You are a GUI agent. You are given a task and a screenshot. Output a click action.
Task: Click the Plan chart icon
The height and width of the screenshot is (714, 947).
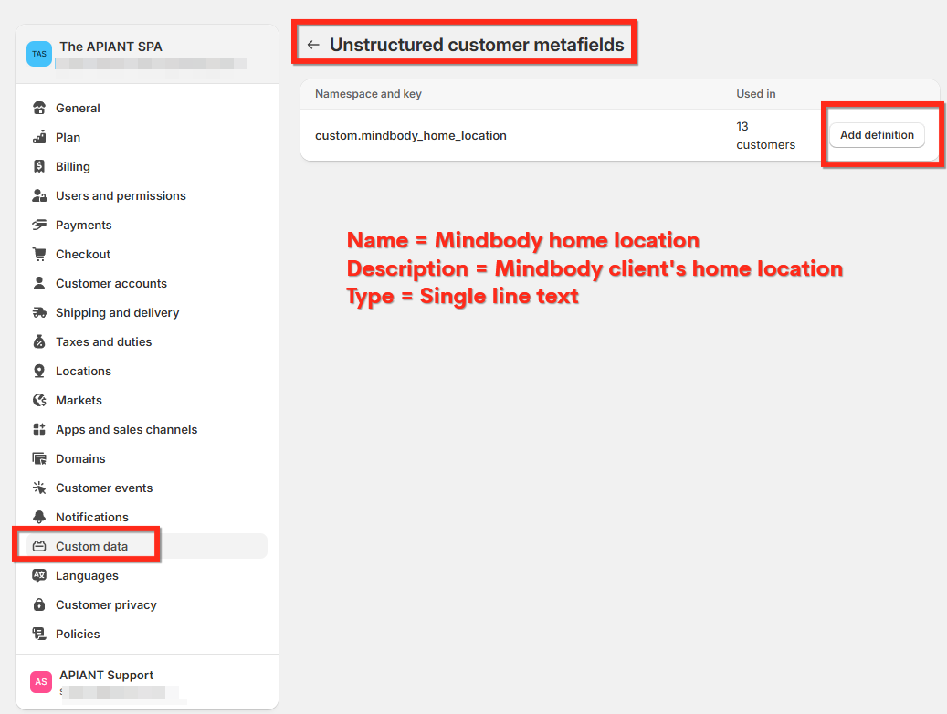pyautogui.click(x=39, y=137)
